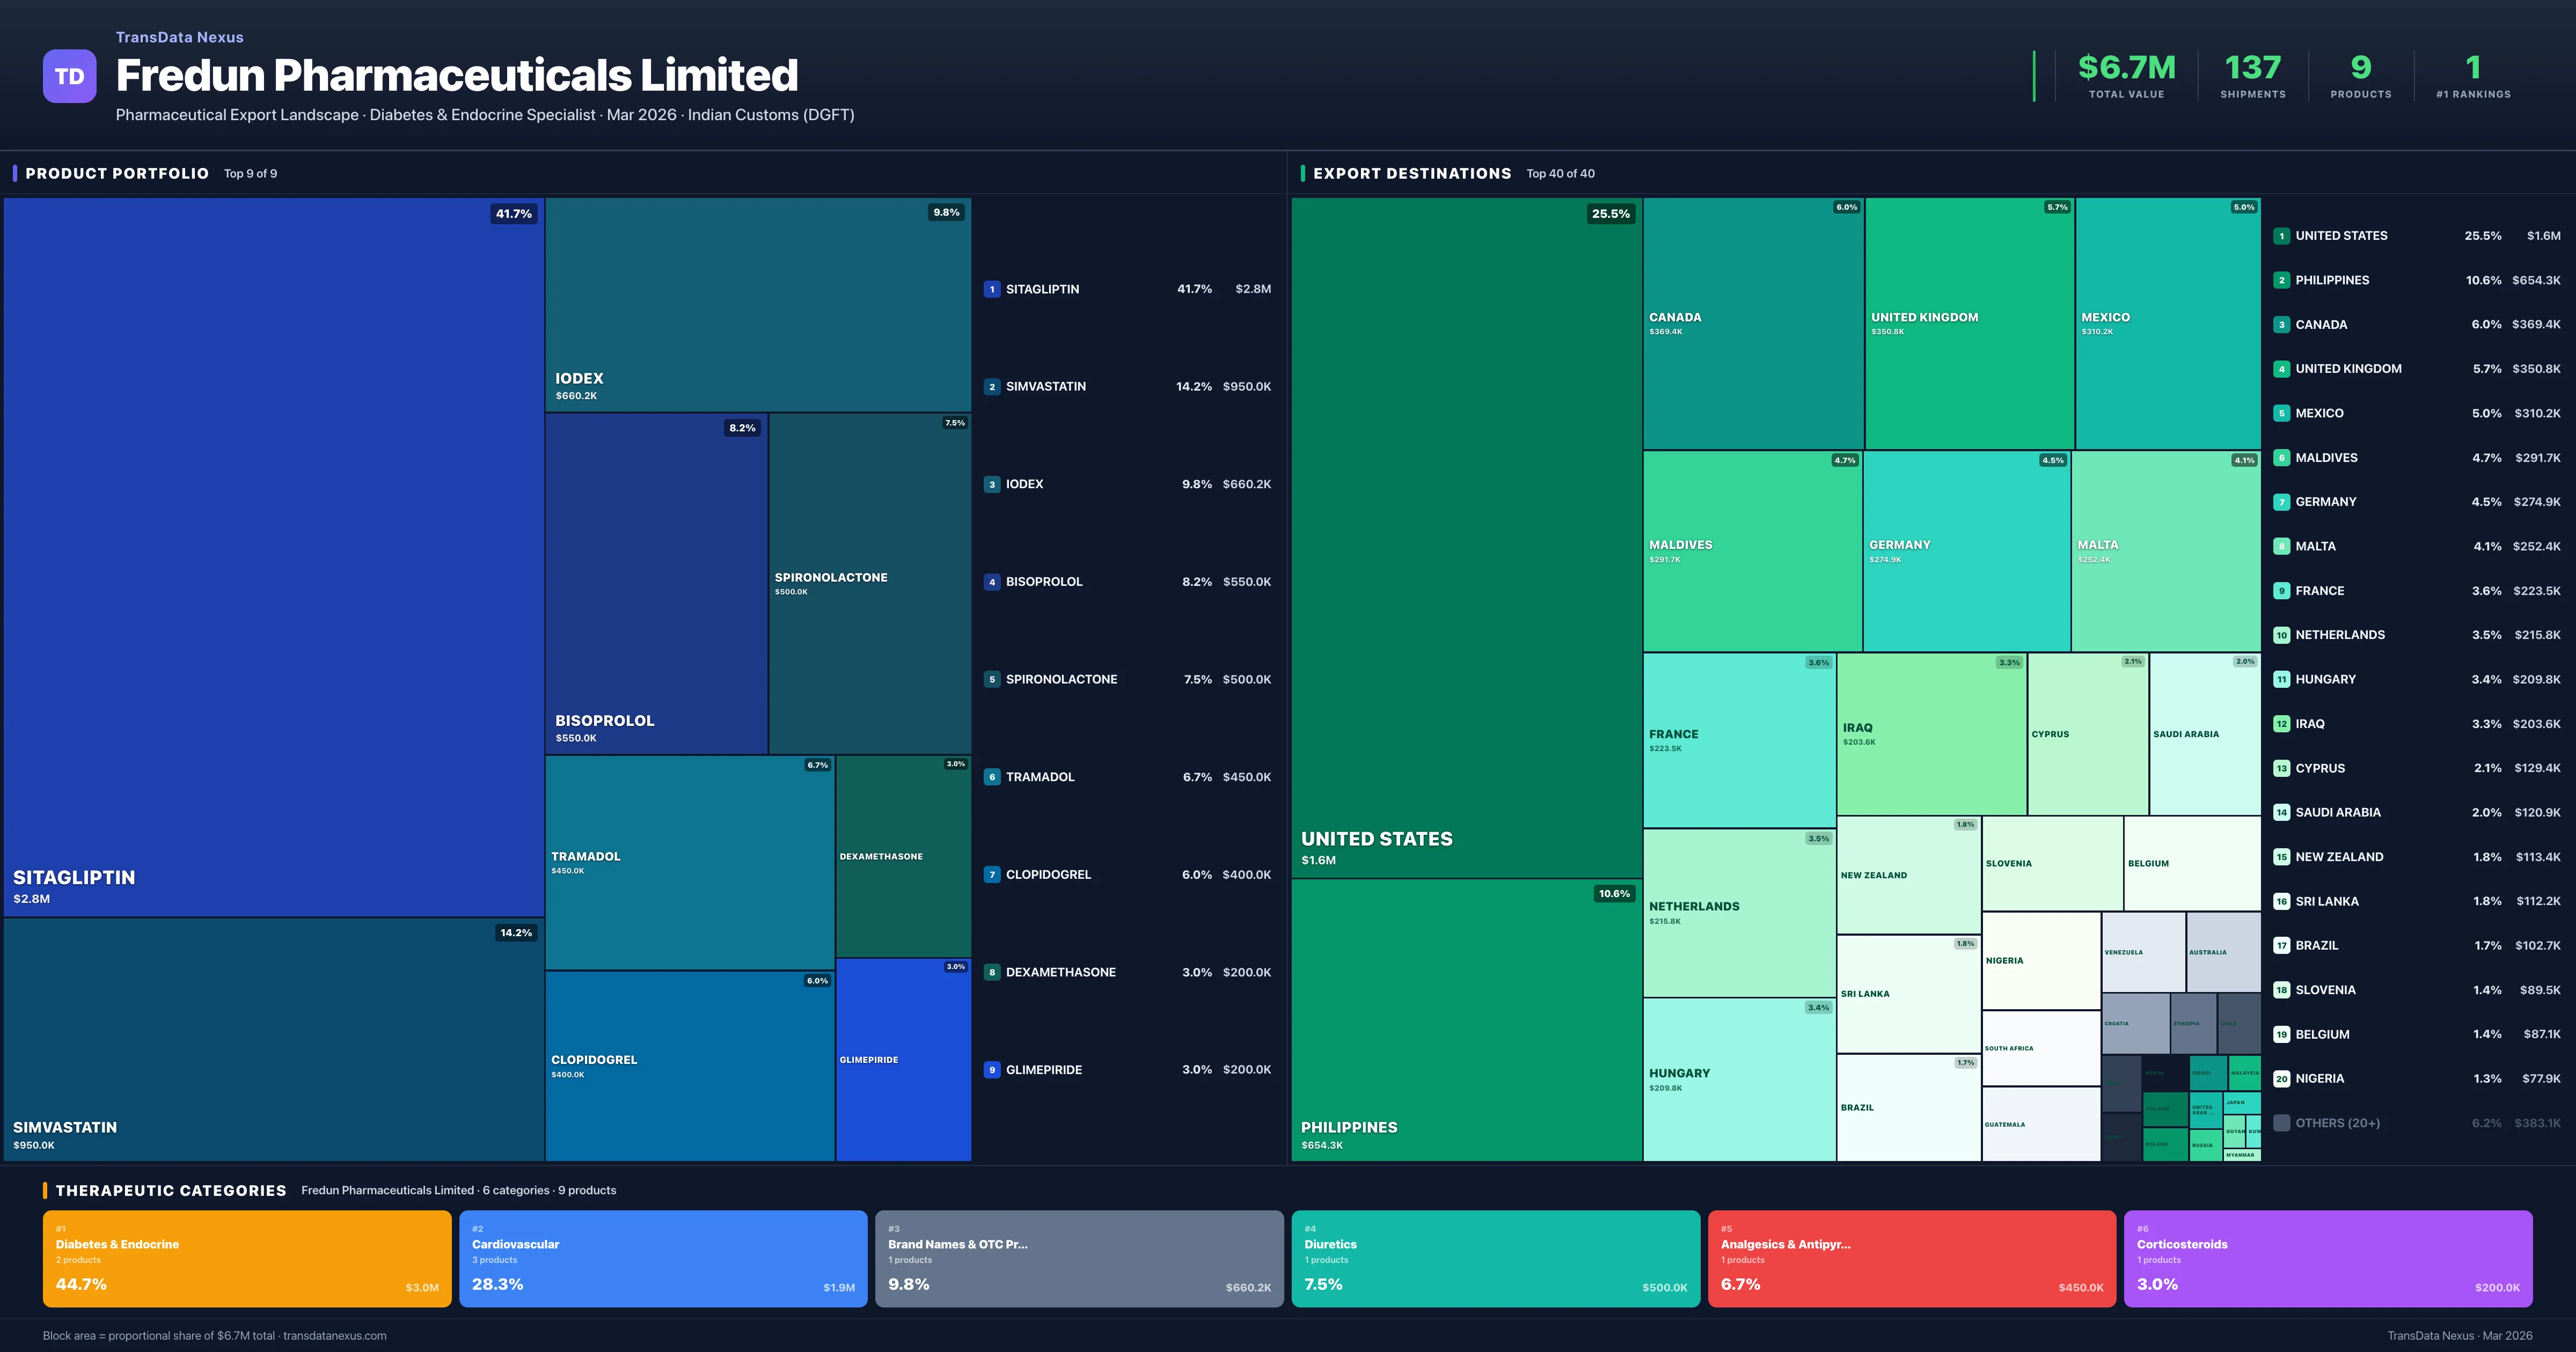
Task: Open the Cardiovascular category card
Action: [x=663, y=1258]
